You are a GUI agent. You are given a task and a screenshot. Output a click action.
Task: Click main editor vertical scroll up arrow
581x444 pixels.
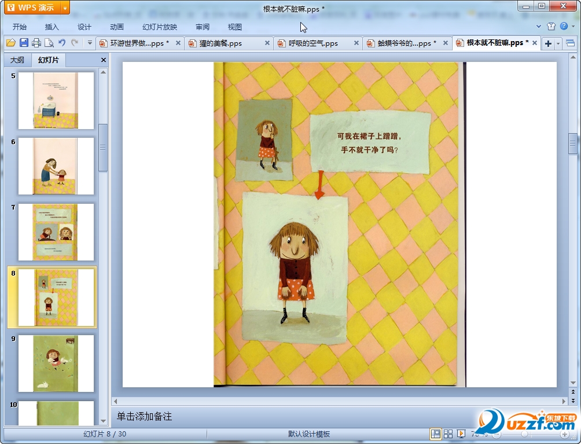pyautogui.click(x=573, y=57)
